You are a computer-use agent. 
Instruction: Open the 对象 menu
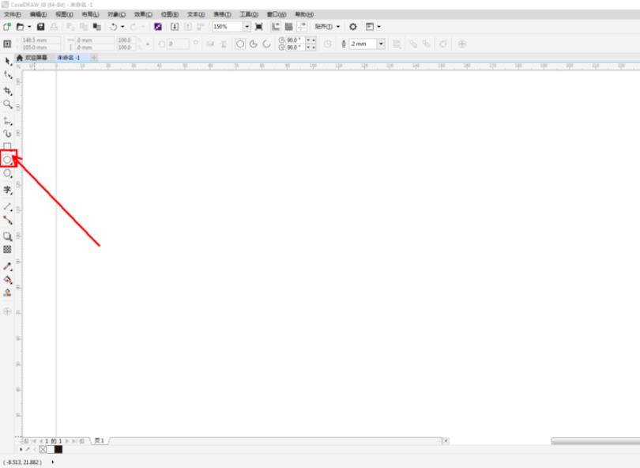(x=116, y=14)
